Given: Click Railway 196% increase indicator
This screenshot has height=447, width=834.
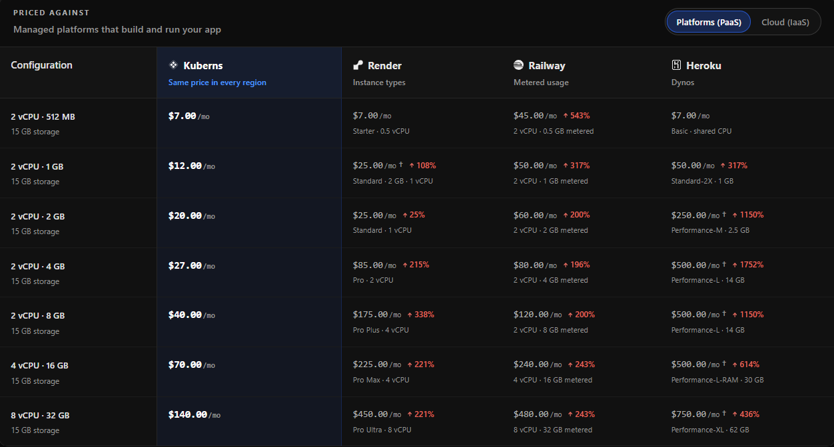Looking at the screenshot, I should point(576,265).
